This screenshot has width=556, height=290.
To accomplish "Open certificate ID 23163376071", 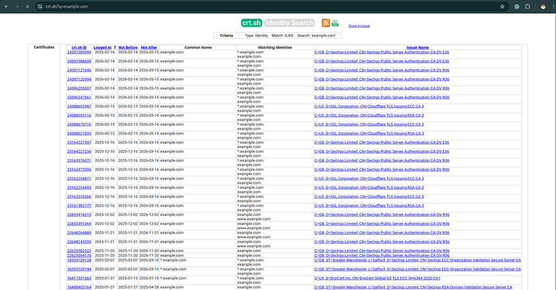I will coord(79,160).
